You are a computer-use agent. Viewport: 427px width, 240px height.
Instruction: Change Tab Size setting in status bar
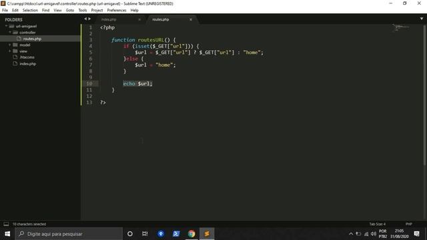coord(378,224)
